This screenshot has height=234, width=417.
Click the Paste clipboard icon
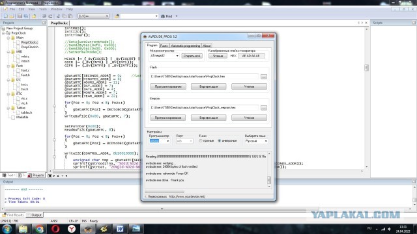pyautogui.click(x=70, y=16)
